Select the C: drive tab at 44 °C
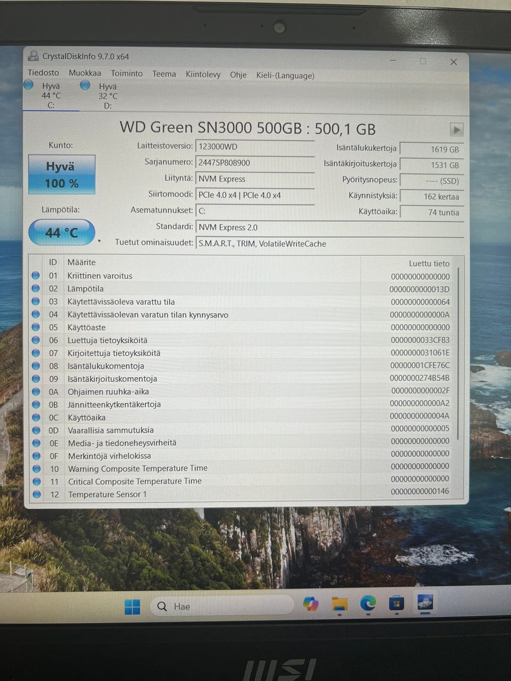 (x=51, y=95)
